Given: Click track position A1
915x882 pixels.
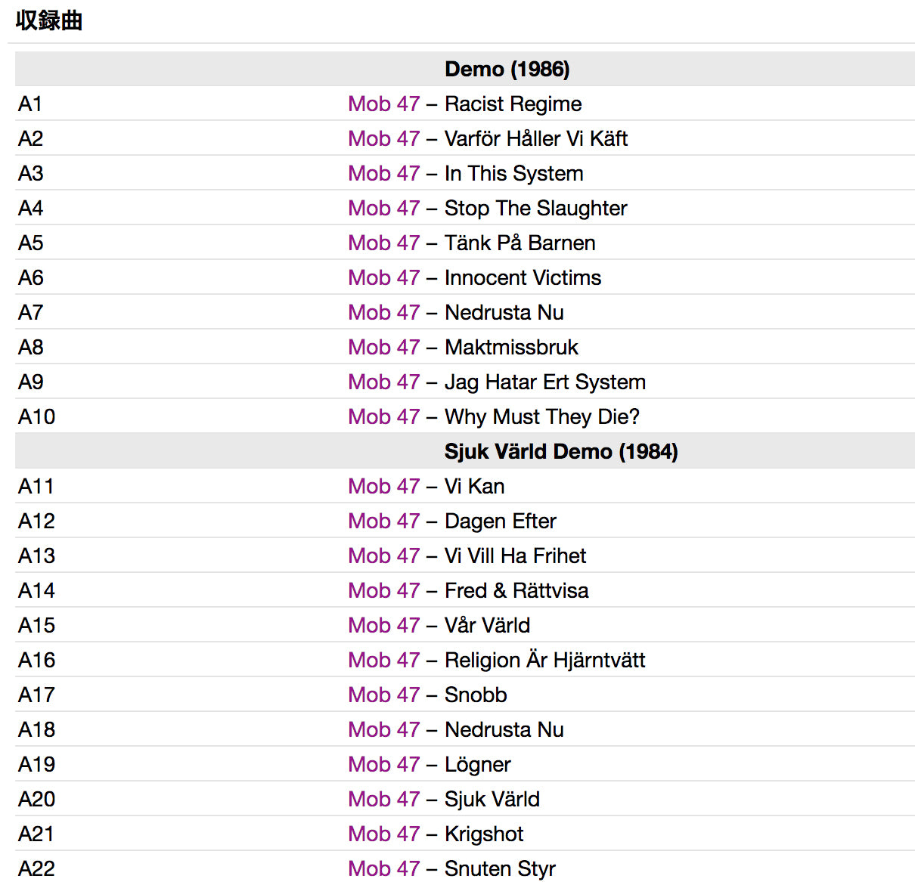Looking at the screenshot, I should [x=31, y=104].
